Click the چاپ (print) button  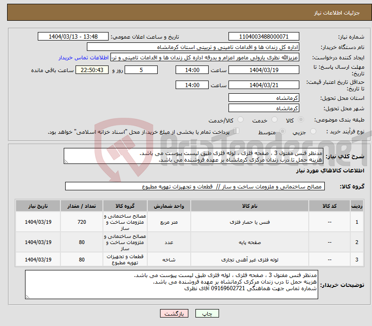207,313
